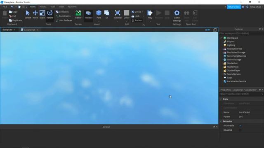This screenshot has width=264, height=148.
Task: Switch to the MODEL ribbon tab
Action: pos(43,7)
